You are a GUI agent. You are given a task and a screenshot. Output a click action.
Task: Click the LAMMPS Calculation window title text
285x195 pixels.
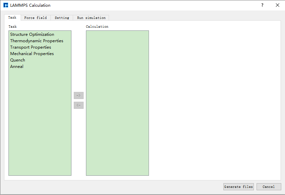coord(30,5)
